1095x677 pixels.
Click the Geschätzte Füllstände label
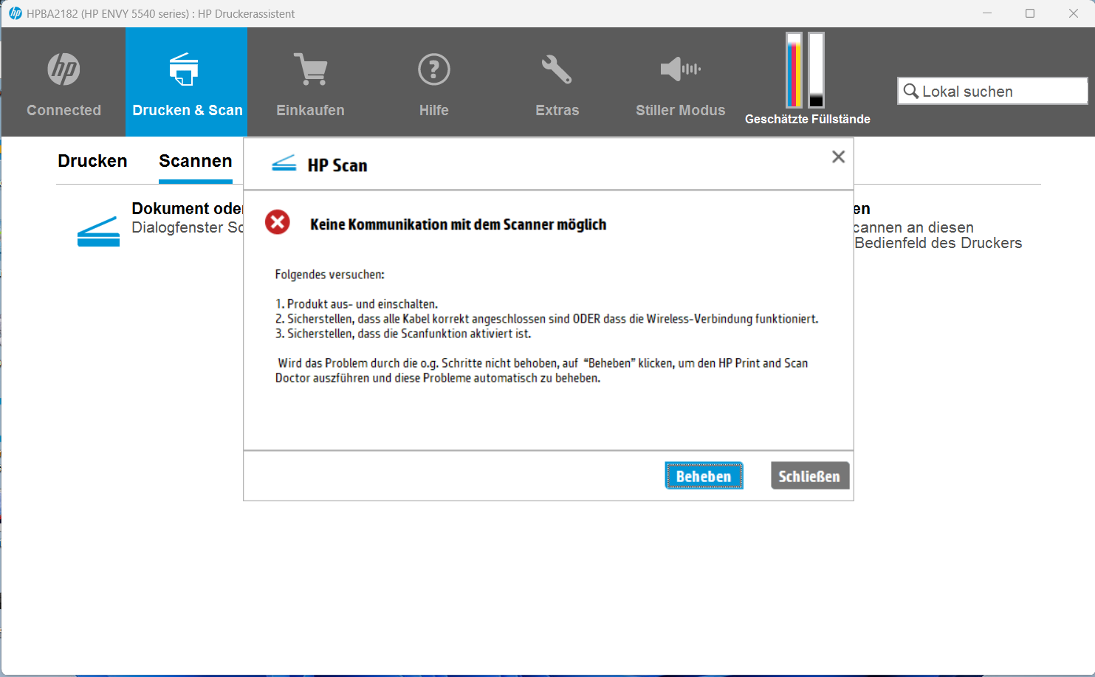807,119
